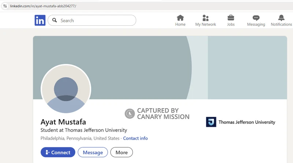Open the More actions button
This screenshot has height=163, width=293.
[122, 152]
